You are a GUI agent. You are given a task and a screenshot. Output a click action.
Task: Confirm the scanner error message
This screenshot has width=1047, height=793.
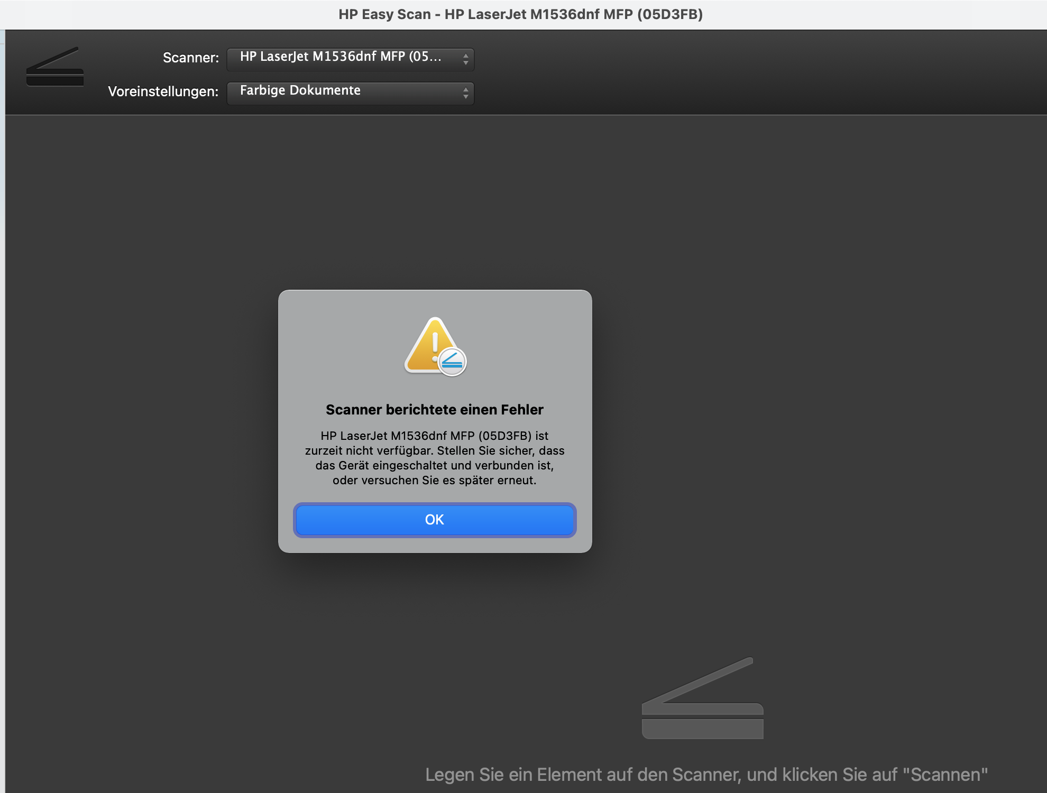pos(434,520)
